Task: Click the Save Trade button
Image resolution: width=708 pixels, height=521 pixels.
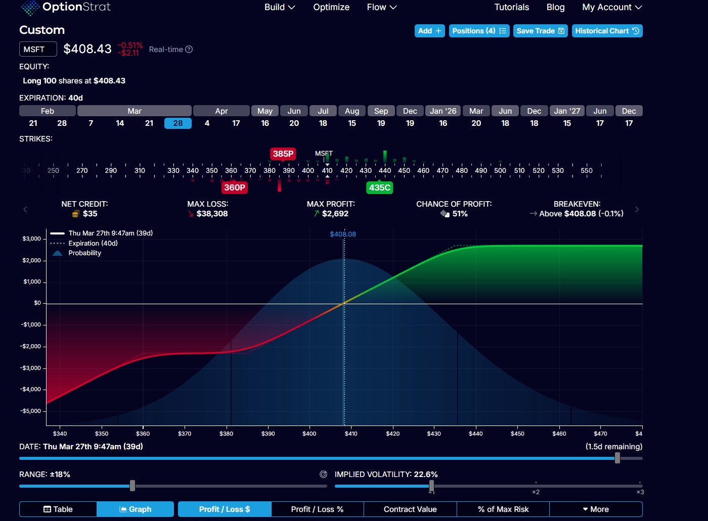Action: point(540,31)
